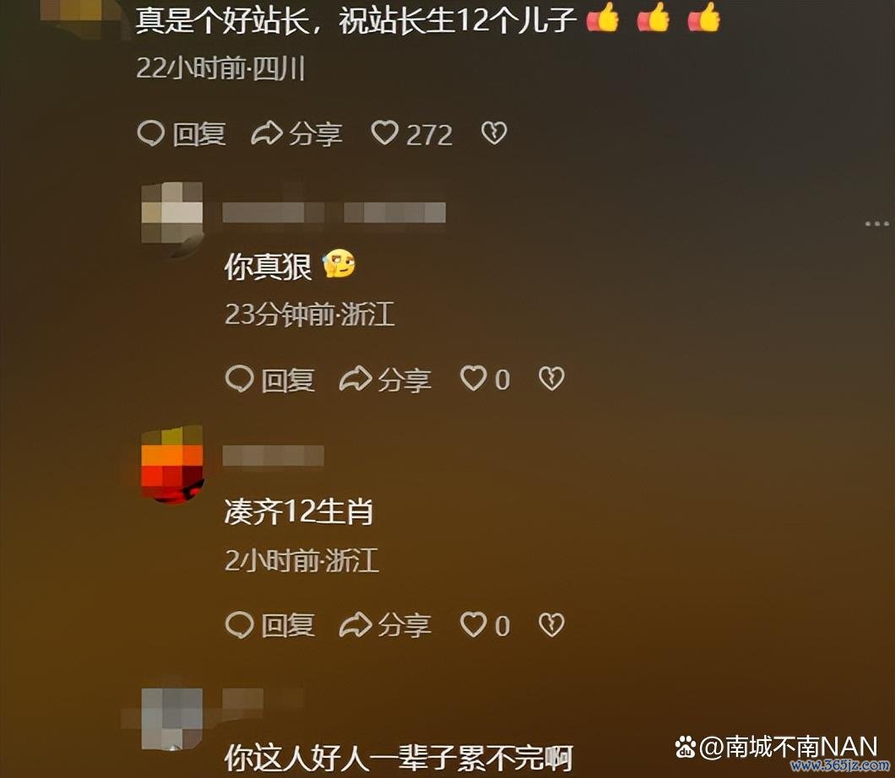Open avatar of the 你真狠 commenter

171,213
